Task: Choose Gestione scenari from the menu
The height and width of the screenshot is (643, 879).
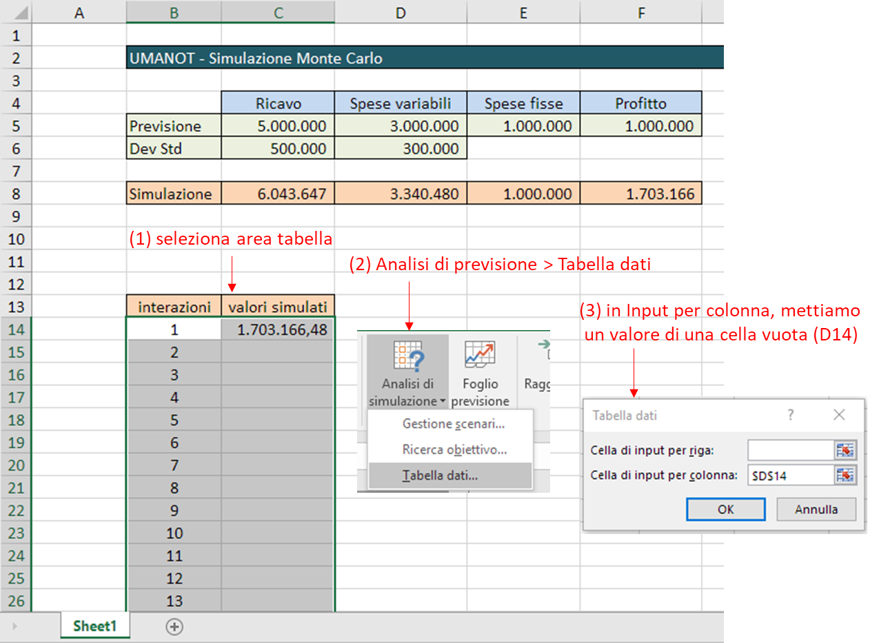Action: [x=452, y=424]
